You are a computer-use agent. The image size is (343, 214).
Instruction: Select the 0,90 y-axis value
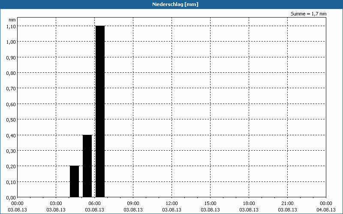[x=11, y=57]
